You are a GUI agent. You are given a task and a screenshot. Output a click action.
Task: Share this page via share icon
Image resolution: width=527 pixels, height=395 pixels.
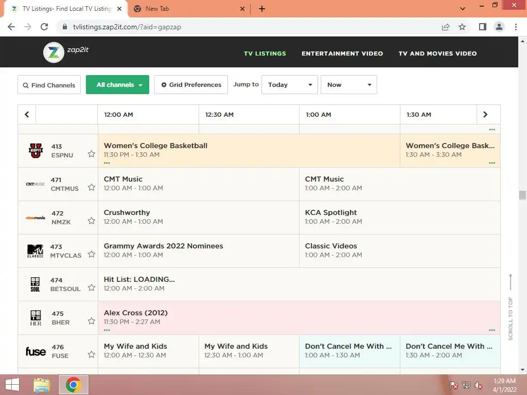coord(446,27)
